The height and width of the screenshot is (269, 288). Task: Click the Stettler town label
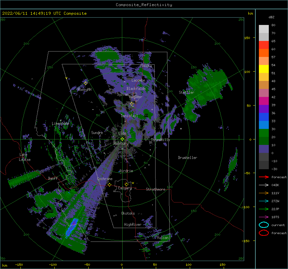click(187, 92)
